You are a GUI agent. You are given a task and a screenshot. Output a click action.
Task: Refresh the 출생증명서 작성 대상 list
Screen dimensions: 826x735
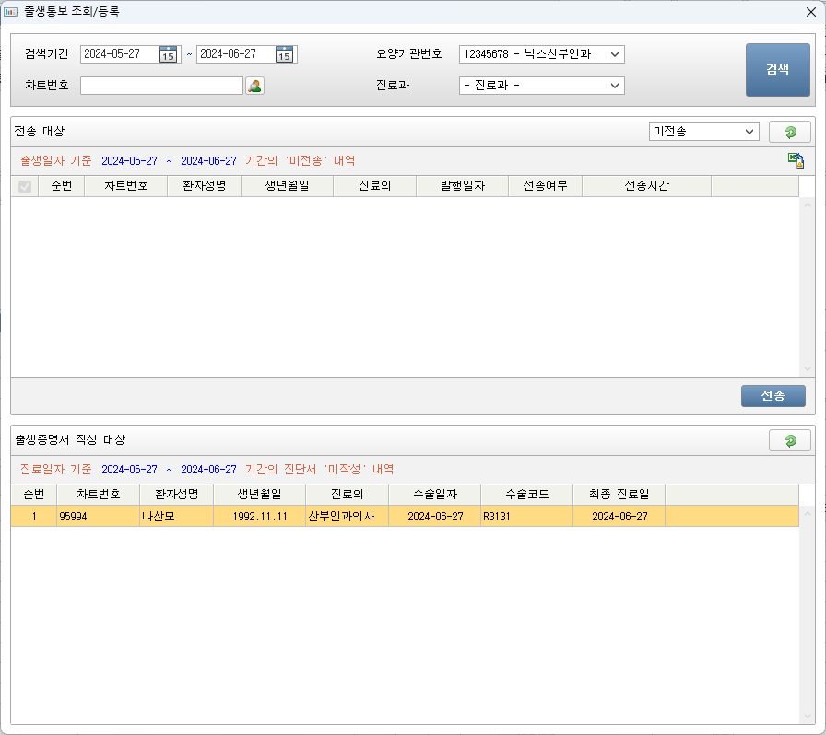789,440
